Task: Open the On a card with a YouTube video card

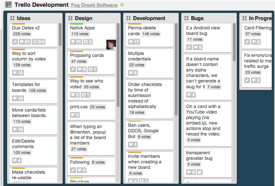Action: coord(208,124)
